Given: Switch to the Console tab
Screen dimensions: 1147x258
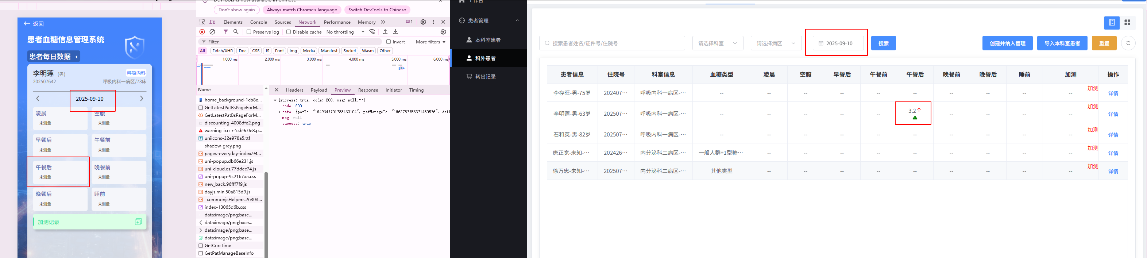Looking at the screenshot, I should point(259,22).
